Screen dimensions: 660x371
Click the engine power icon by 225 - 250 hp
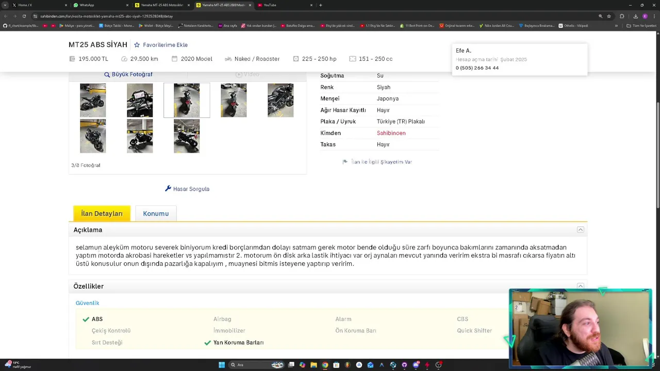pyautogui.click(x=295, y=59)
